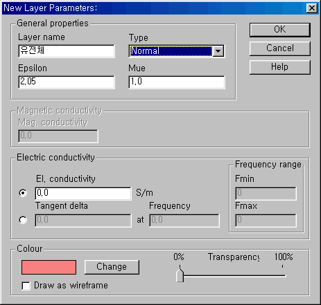Enable Draw as wireframe checkbox

tap(26, 286)
